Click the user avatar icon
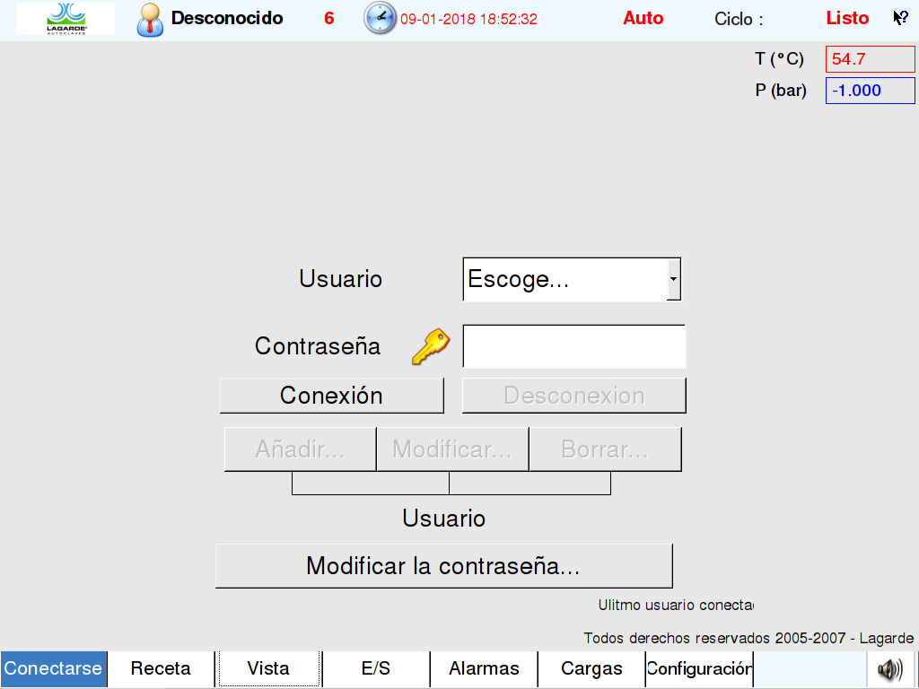Viewport: 919px width, 689px height. [150, 19]
